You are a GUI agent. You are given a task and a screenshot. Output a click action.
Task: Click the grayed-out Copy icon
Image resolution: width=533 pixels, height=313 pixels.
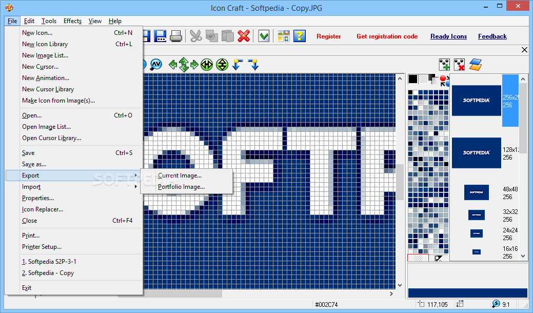coord(211,36)
